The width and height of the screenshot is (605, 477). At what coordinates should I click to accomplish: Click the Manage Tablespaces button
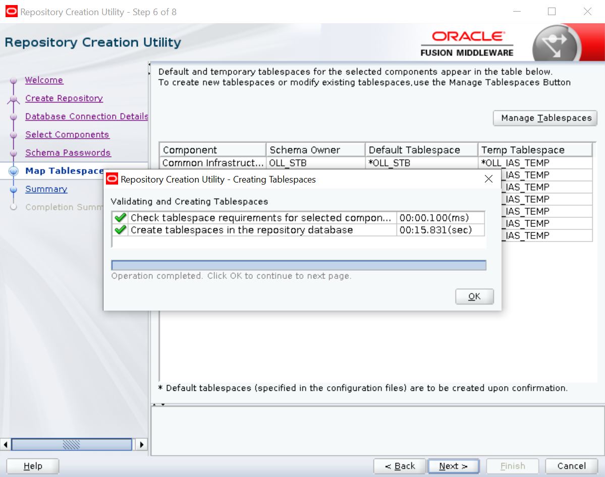(x=545, y=118)
